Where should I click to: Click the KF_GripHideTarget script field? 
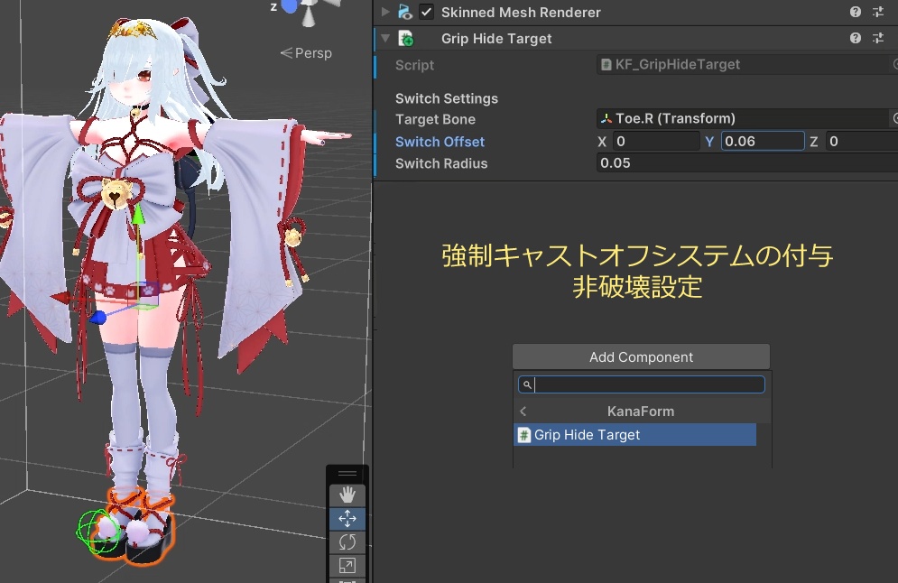(743, 65)
